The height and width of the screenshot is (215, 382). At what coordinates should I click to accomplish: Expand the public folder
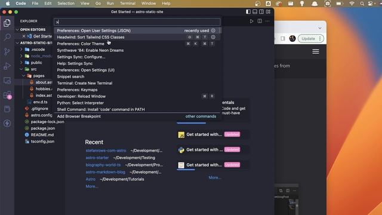pyautogui.click(x=21, y=62)
